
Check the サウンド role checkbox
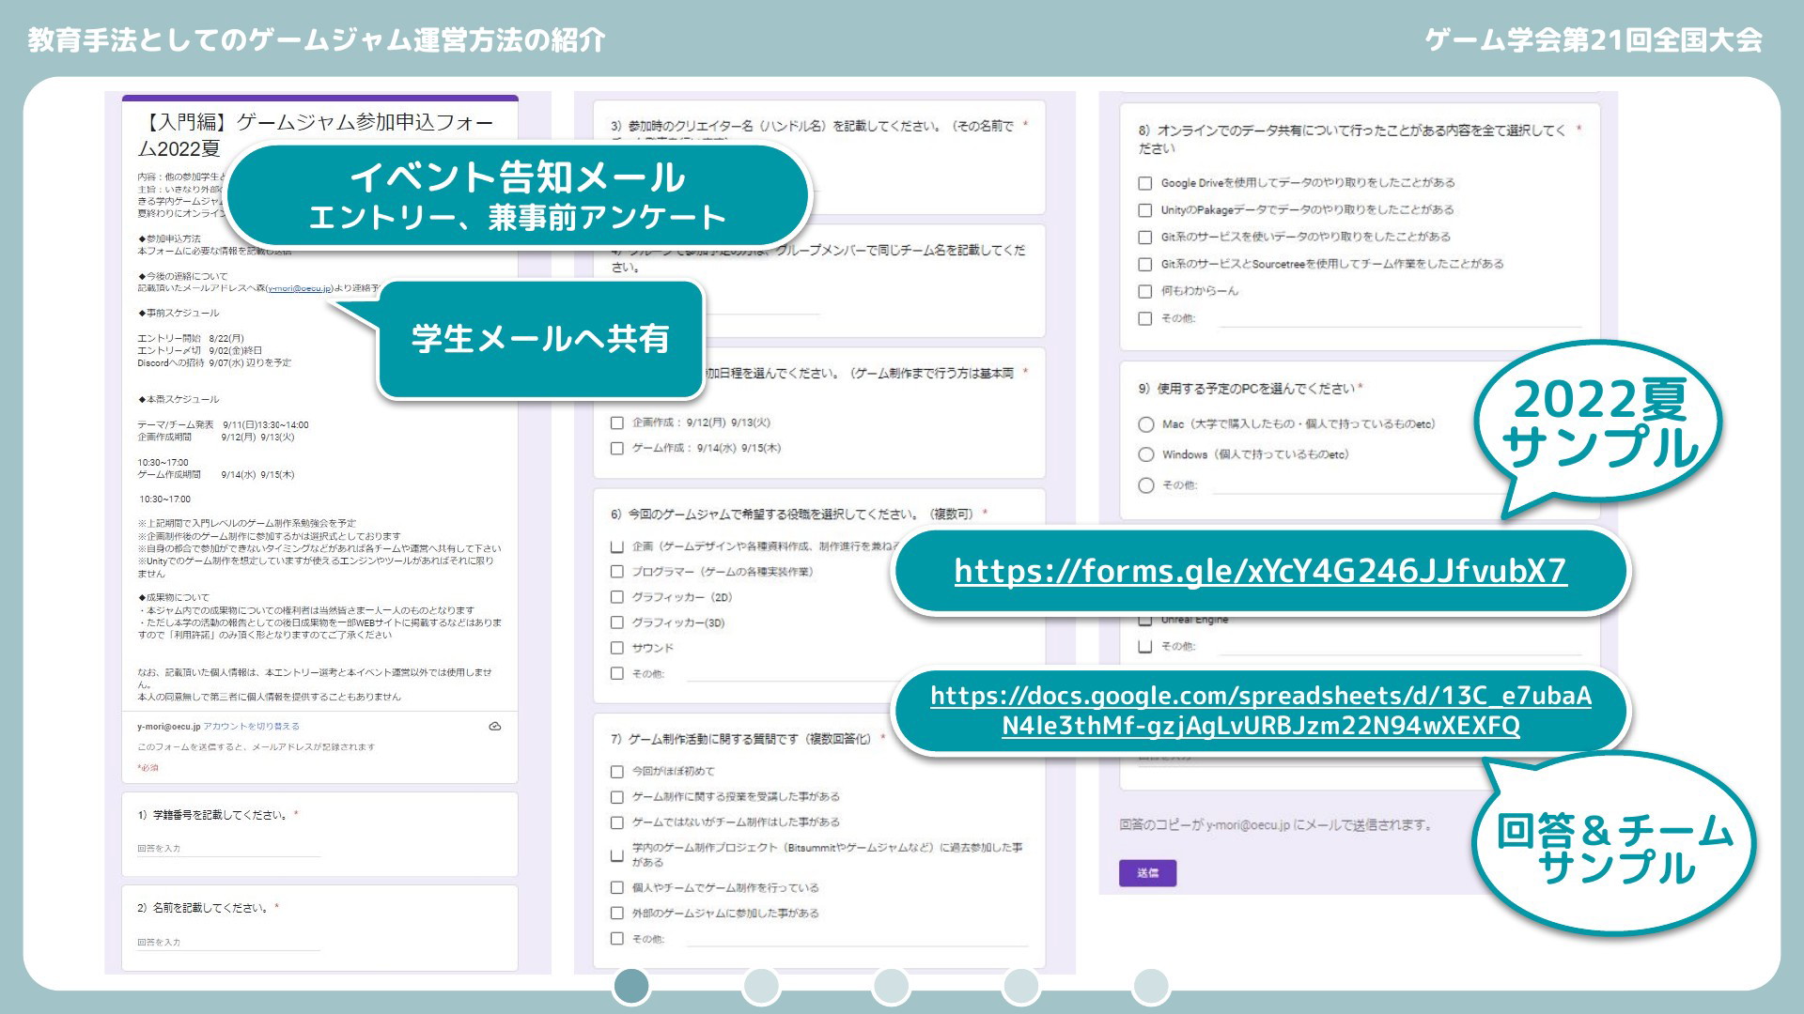(x=617, y=648)
